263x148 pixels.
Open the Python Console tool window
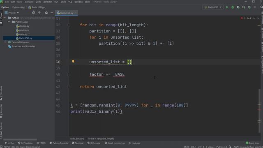click(x=59, y=143)
